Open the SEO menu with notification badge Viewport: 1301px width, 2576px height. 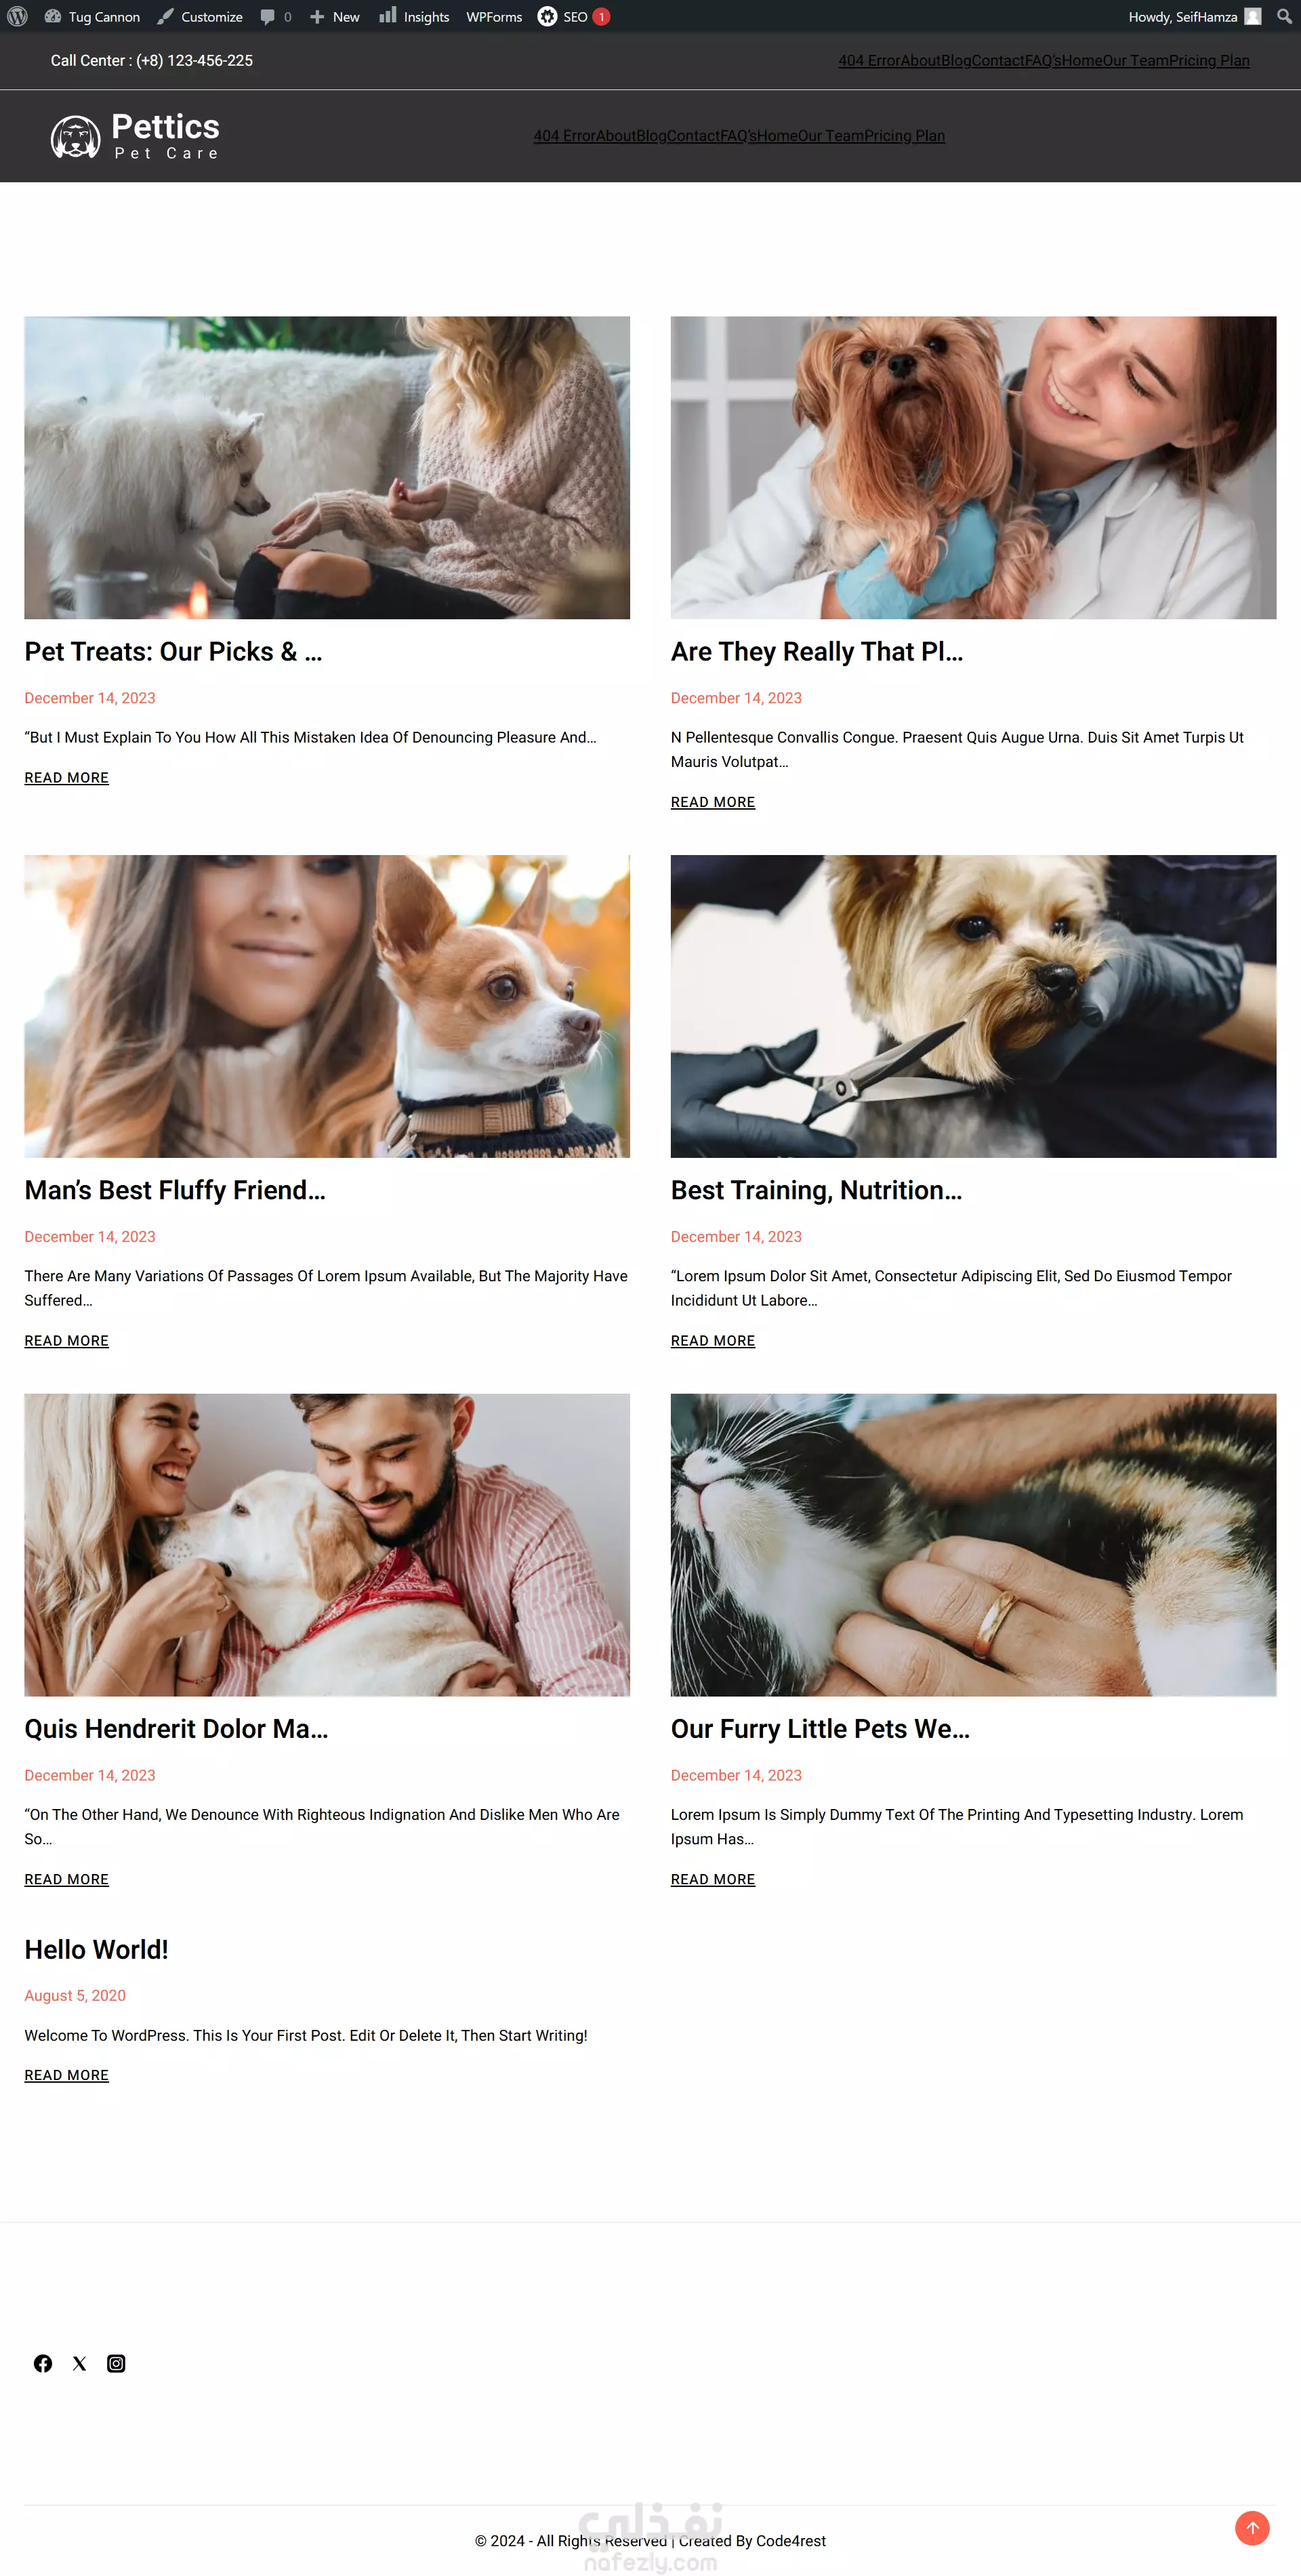574,17
